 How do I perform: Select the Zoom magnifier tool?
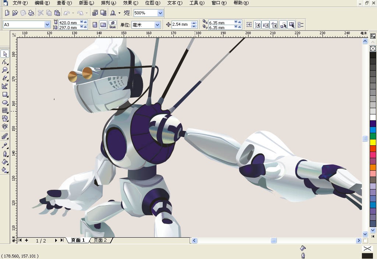click(x=5, y=70)
